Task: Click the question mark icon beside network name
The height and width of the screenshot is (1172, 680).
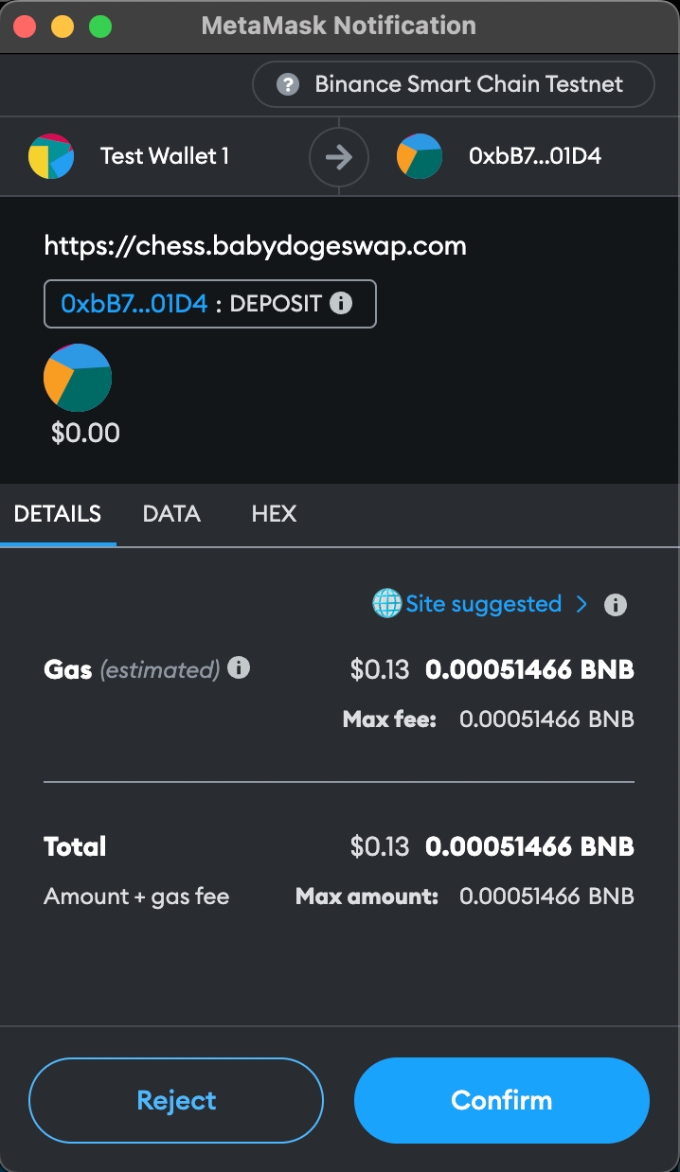Action: coord(288,84)
